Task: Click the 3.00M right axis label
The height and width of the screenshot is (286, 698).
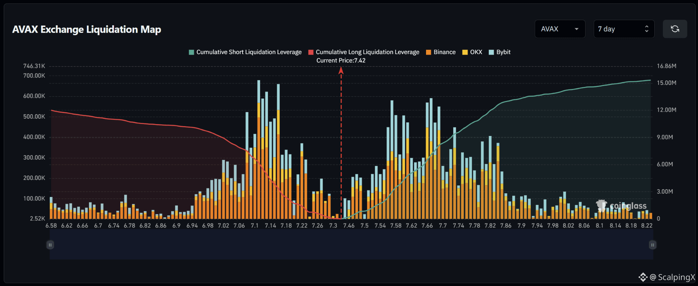Action: [x=665, y=192]
